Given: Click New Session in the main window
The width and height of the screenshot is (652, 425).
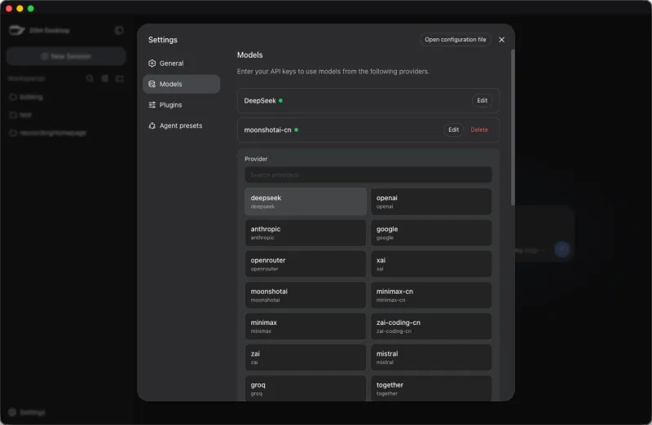Looking at the screenshot, I should pyautogui.click(x=66, y=56).
